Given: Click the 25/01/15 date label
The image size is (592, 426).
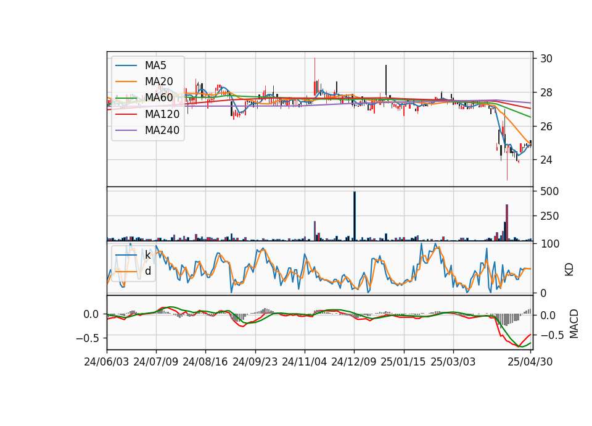Looking at the screenshot, I should 403,362.
